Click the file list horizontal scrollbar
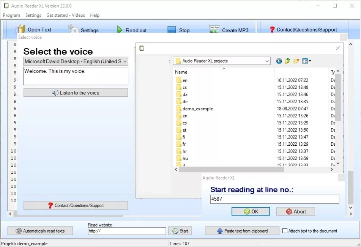This screenshot has height=247, width=361. [x=232, y=170]
